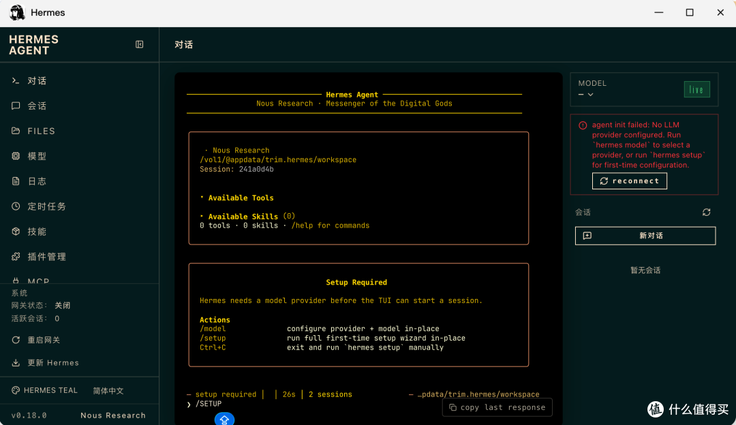Image resolution: width=736 pixels, height=425 pixels.
Task: Click the reconnect button
Action: (x=630, y=181)
